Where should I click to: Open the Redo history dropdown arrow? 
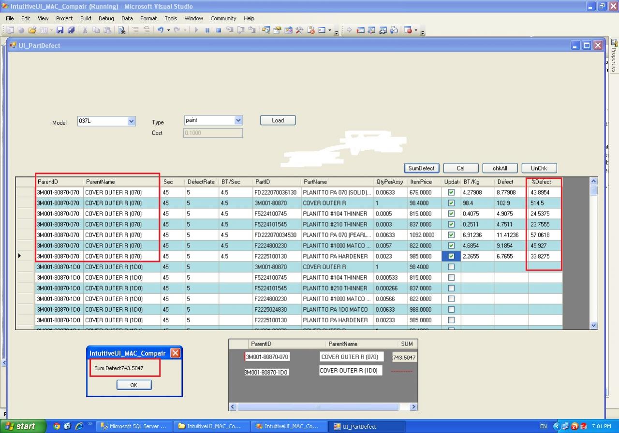(x=185, y=30)
